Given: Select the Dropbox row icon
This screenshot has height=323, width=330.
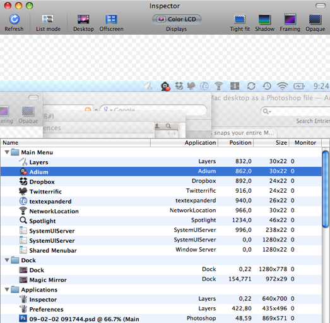Looking at the screenshot, I should pos(23,181).
